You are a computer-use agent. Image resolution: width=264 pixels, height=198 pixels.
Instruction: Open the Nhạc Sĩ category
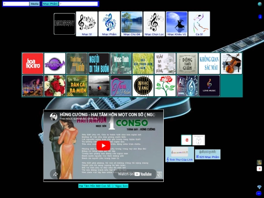[x=87, y=24]
